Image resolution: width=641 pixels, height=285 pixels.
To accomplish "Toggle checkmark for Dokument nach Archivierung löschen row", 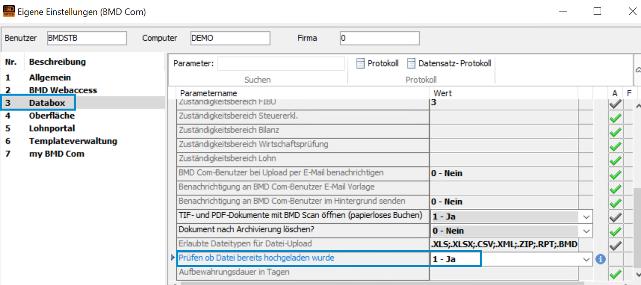I will (616, 231).
